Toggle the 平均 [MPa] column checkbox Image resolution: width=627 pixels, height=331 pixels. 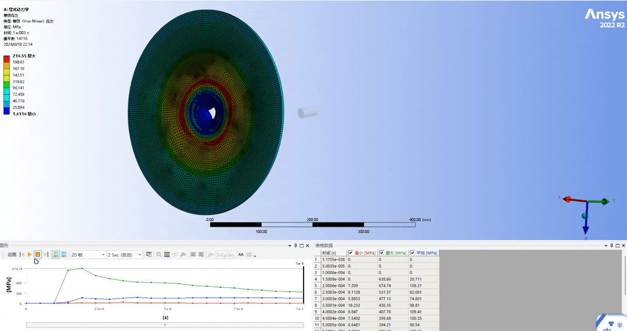coord(413,253)
